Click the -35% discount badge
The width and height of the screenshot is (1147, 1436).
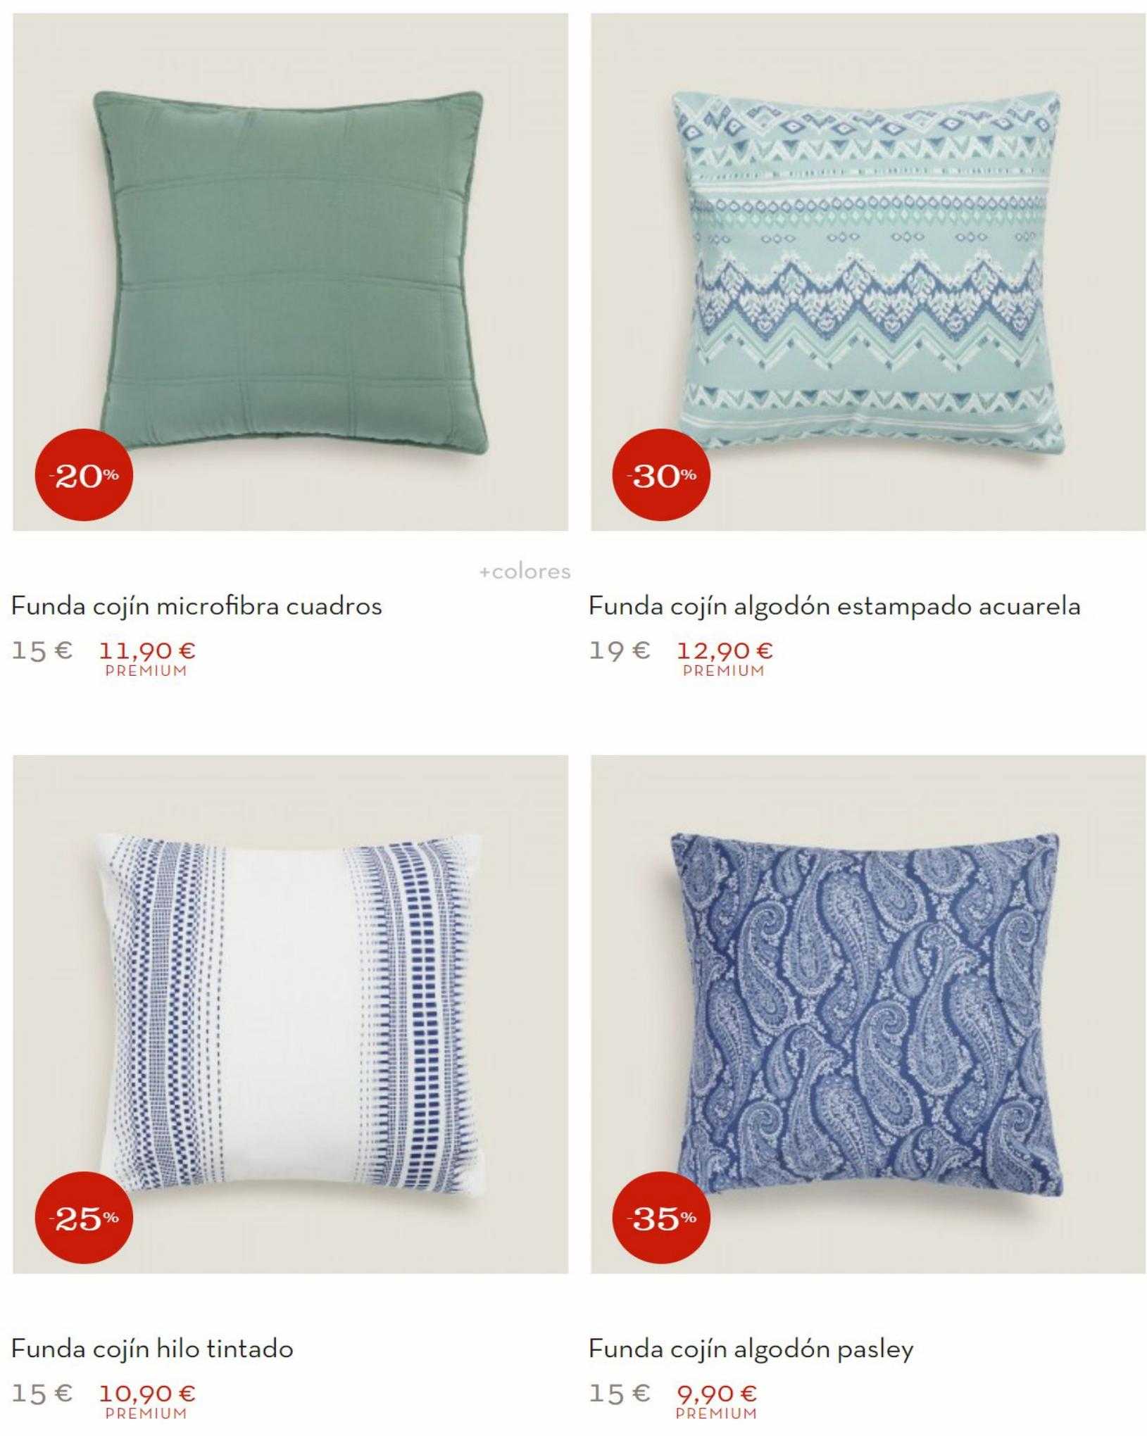click(661, 1217)
